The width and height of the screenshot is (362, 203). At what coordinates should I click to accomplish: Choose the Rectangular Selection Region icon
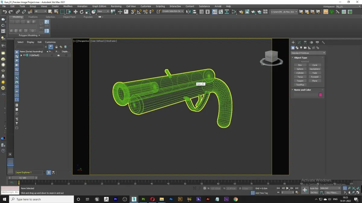click(62, 12)
